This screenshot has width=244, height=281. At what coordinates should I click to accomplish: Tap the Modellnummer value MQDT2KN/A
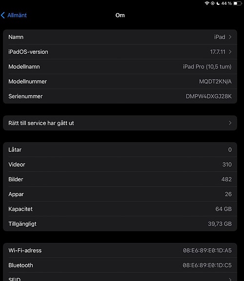click(215, 82)
